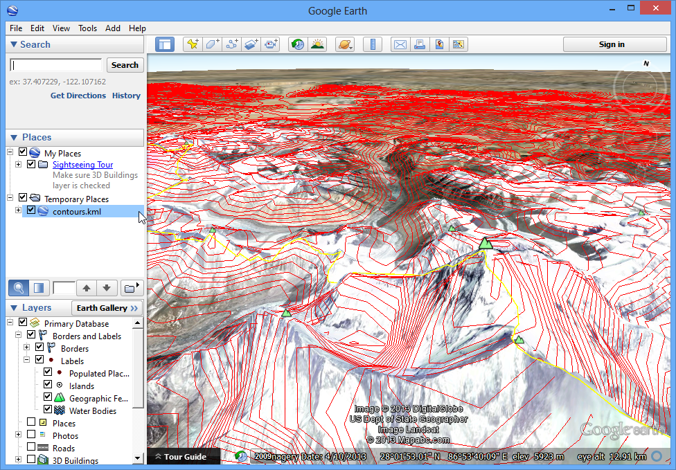
Task: Open the folder dropdown button below Places
Action: 132,288
